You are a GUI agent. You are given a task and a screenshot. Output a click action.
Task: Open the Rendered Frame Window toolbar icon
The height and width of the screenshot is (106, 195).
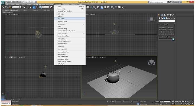(119, 7)
